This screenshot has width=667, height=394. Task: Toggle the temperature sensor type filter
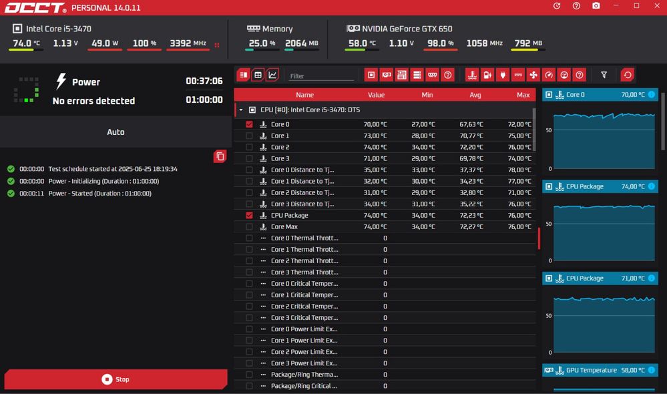[x=472, y=75]
